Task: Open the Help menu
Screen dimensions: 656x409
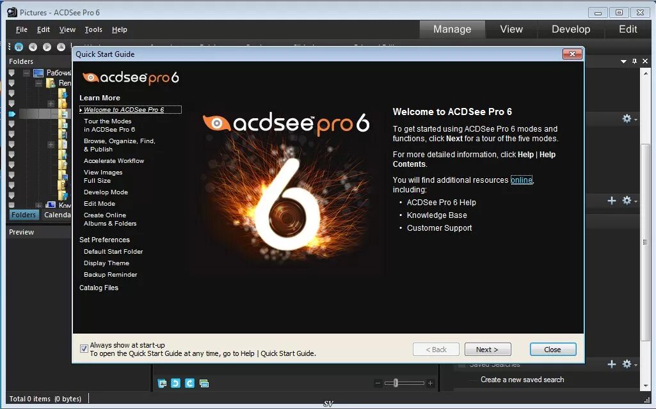Action: (x=119, y=29)
